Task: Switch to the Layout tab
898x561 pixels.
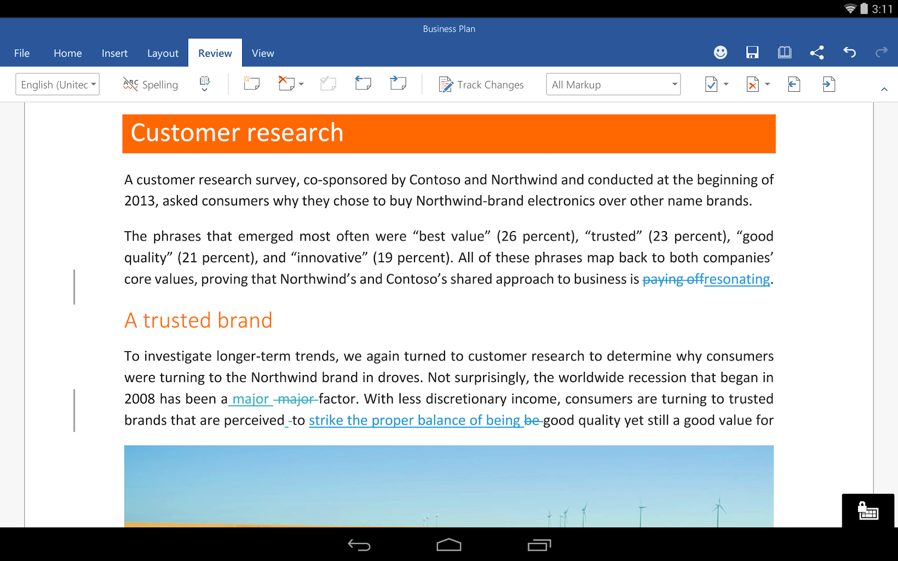Action: click(x=163, y=53)
